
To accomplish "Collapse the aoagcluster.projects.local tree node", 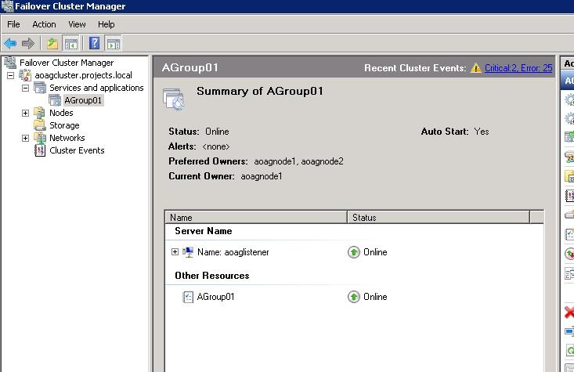I will click(x=11, y=75).
